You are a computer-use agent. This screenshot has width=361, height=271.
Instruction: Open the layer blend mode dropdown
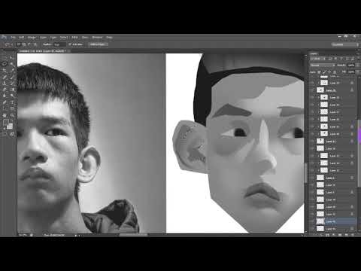323,65
